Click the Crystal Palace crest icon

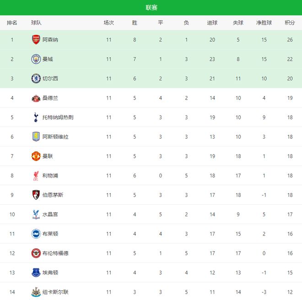[x=36, y=214]
